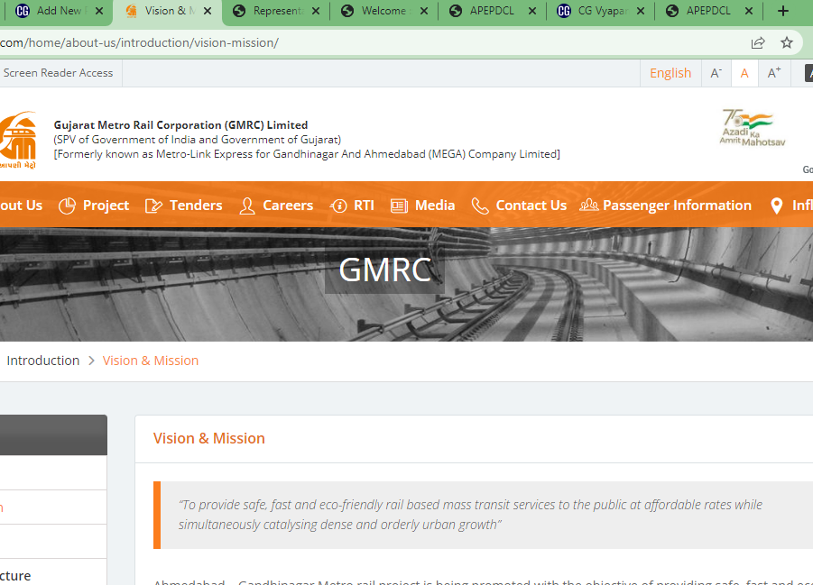Open Screen Reader Access link

[58, 73]
